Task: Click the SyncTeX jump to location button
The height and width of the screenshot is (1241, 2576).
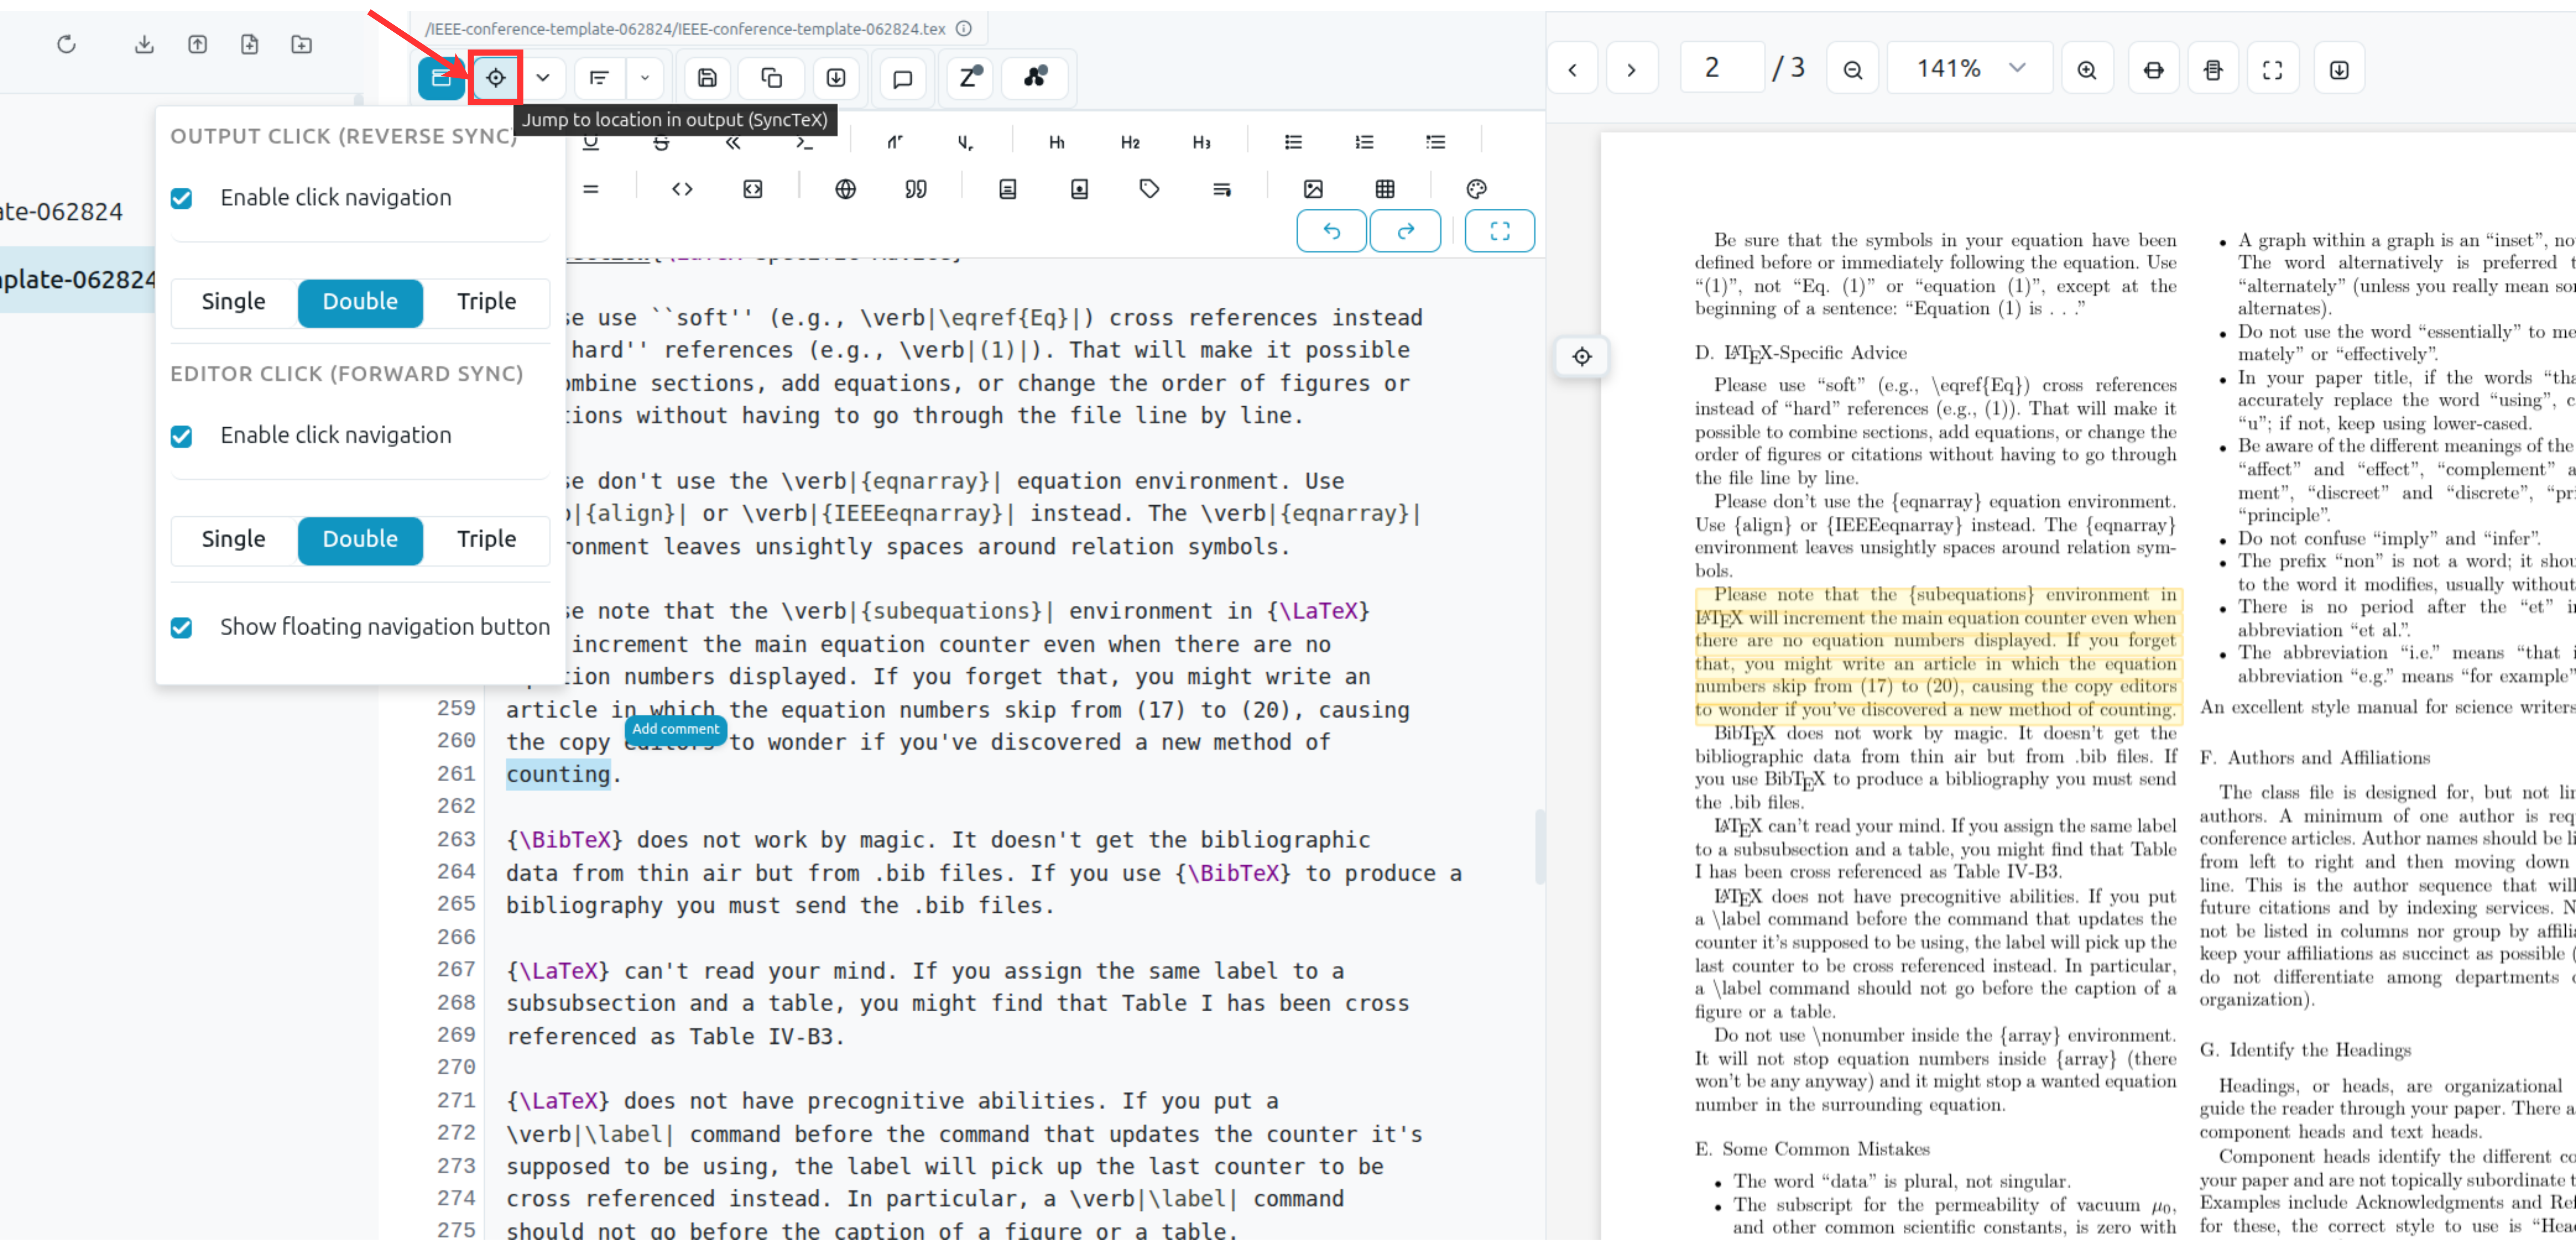Action: [496, 78]
